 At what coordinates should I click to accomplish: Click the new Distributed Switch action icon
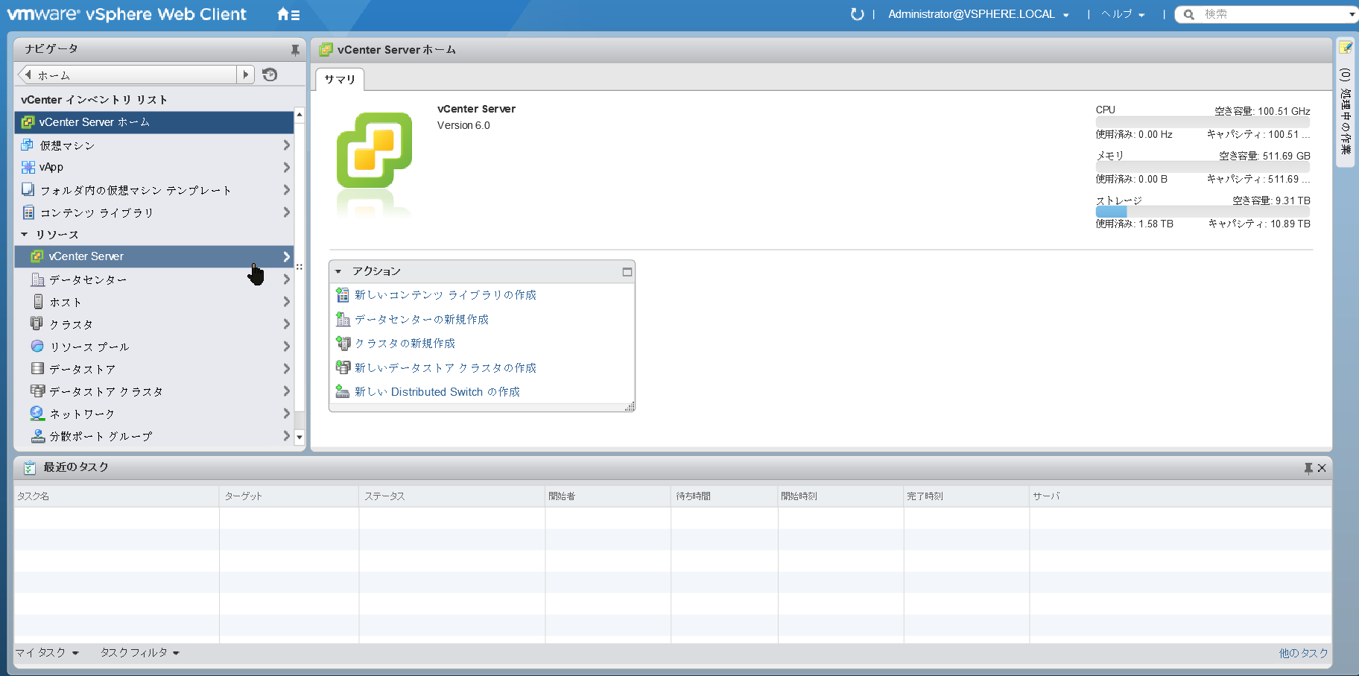(x=343, y=391)
